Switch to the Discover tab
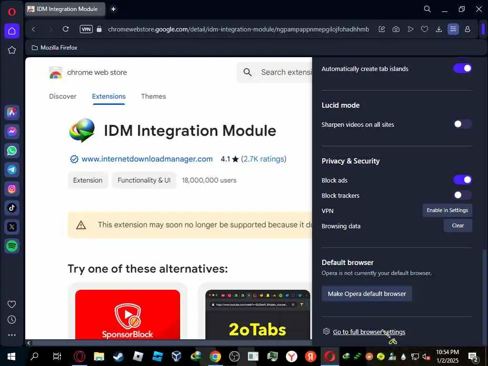 pyautogui.click(x=62, y=96)
